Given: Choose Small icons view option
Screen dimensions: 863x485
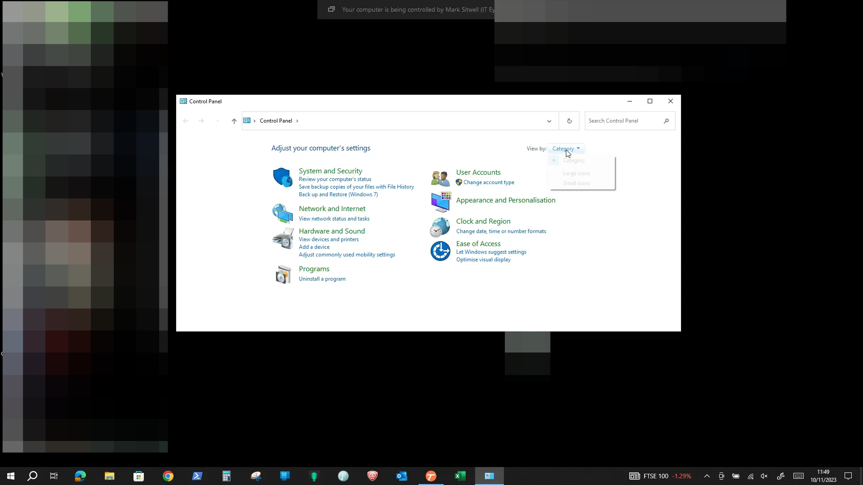Looking at the screenshot, I should (x=582, y=183).
